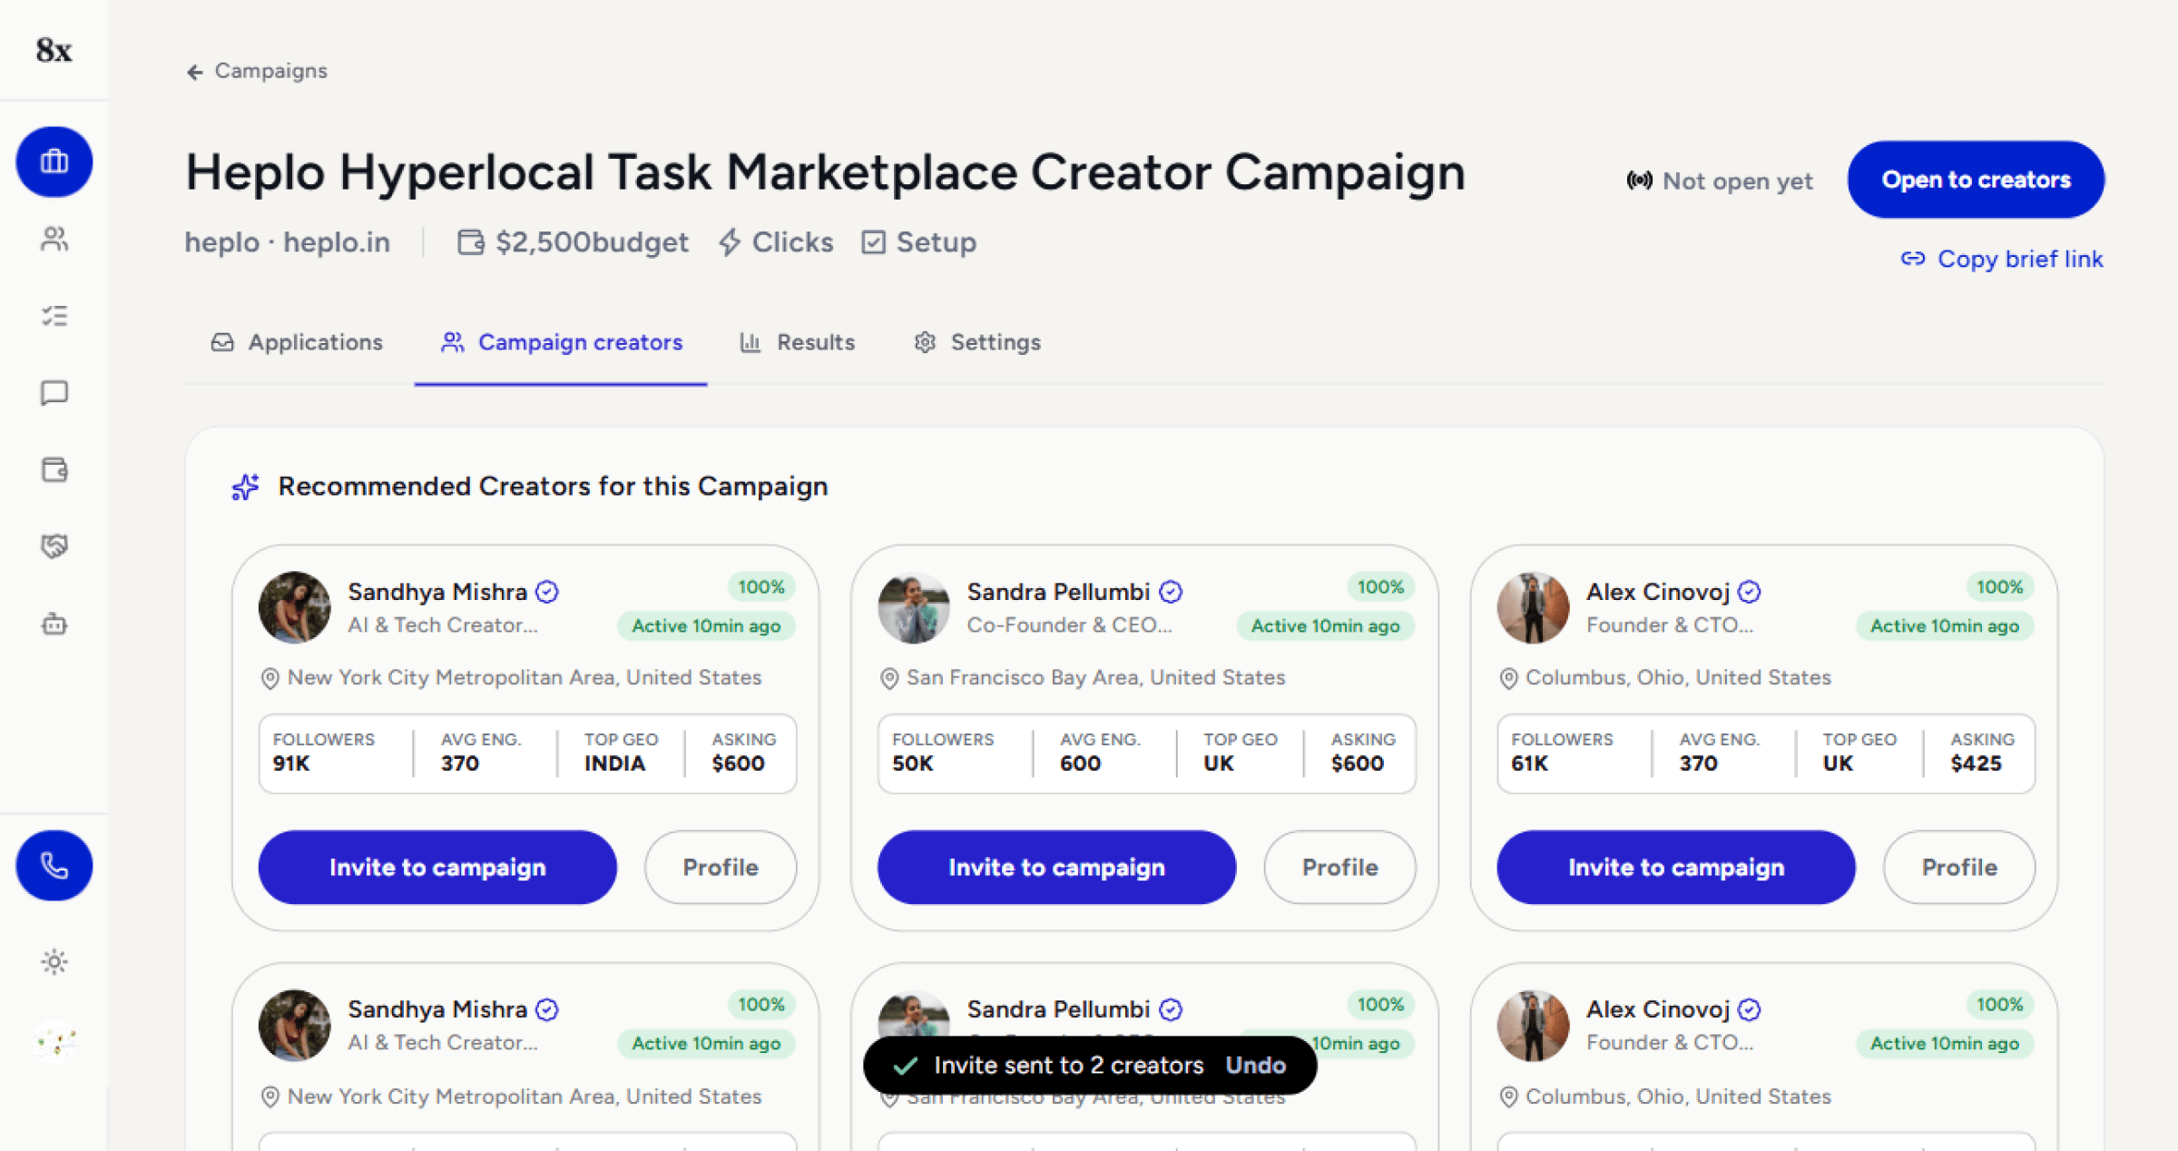2178x1151 pixels.
Task: Open the Results tab
Action: [798, 342]
